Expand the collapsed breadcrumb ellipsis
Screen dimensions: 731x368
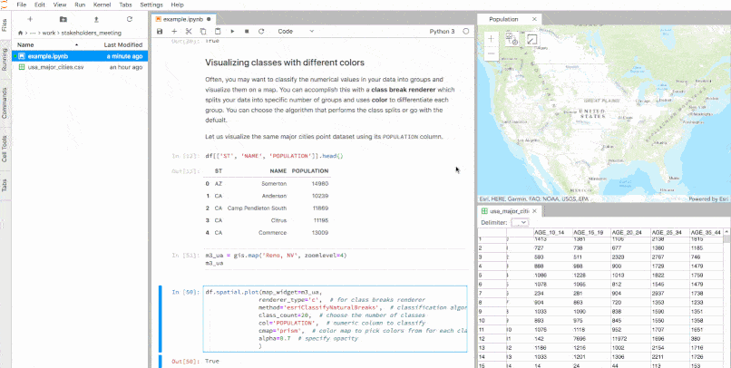pos(33,33)
